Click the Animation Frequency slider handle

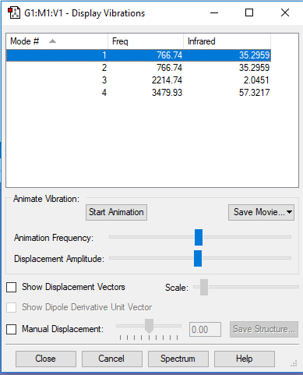click(x=199, y=237)
